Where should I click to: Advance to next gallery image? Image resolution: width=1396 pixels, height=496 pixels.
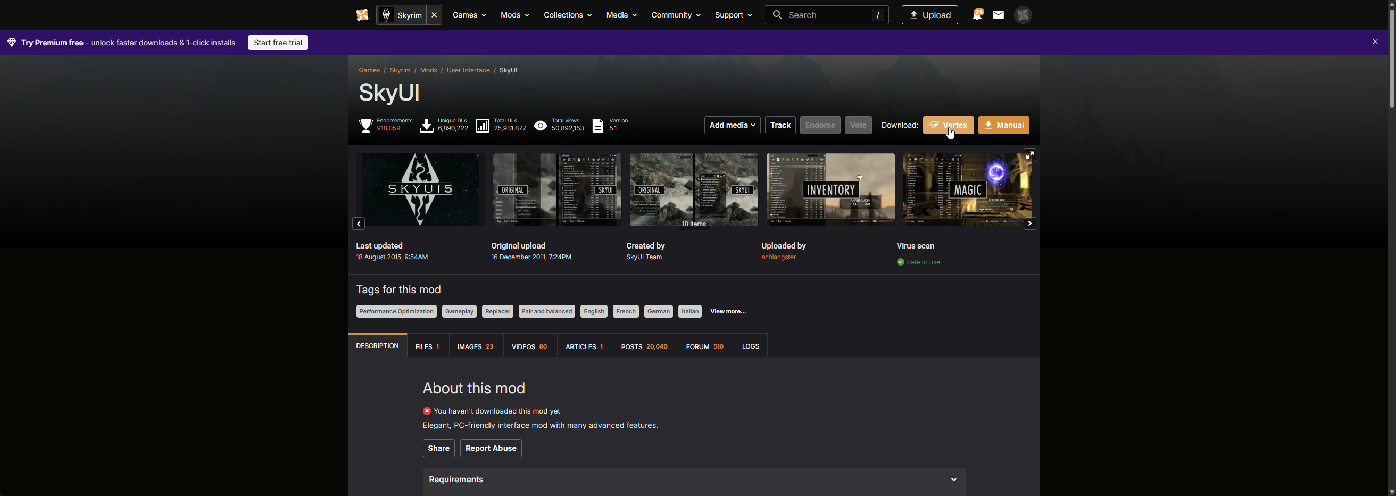click(x=1029, y=224)
